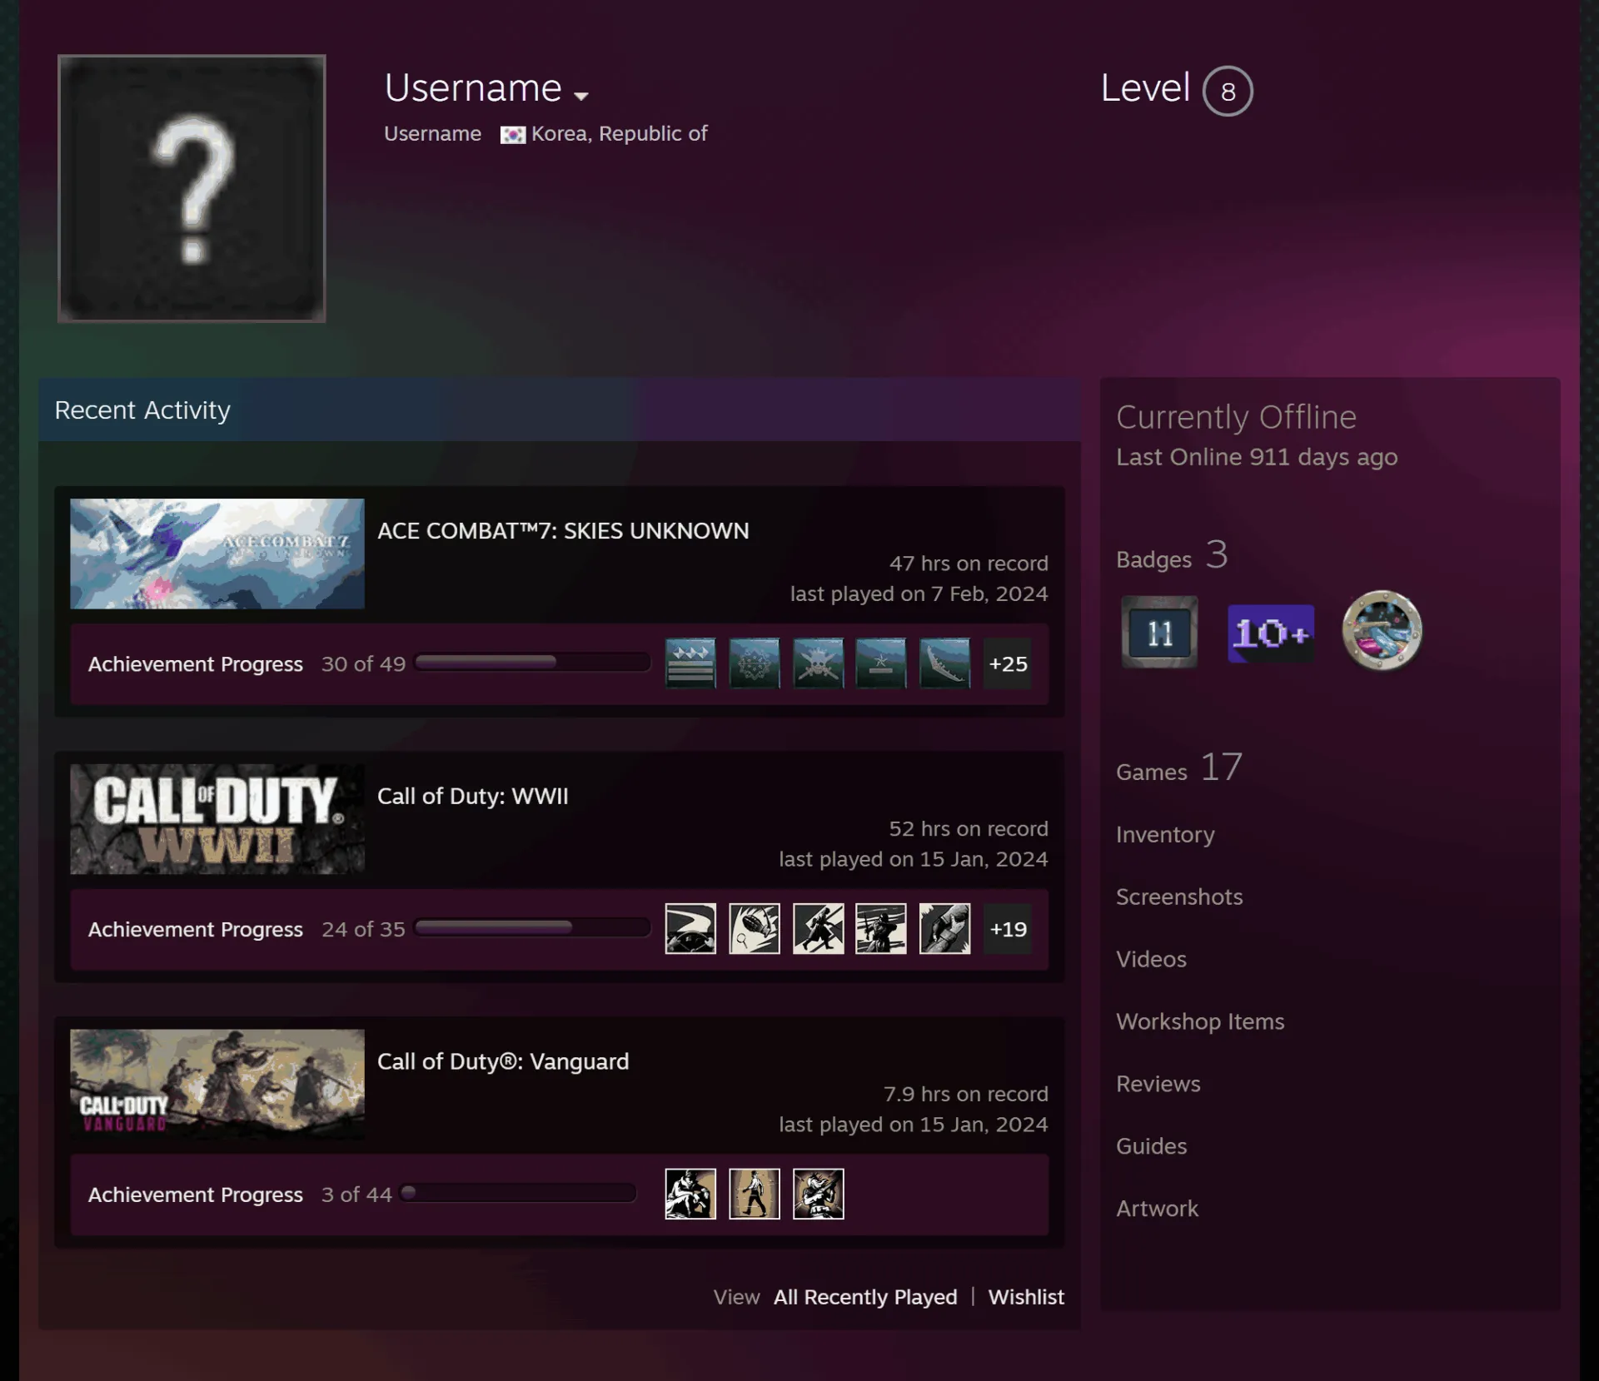The height and width of the screenshot is (1381, 1599).
Task: Click the Level 8 badge circle
Action: pos(1228,91)
